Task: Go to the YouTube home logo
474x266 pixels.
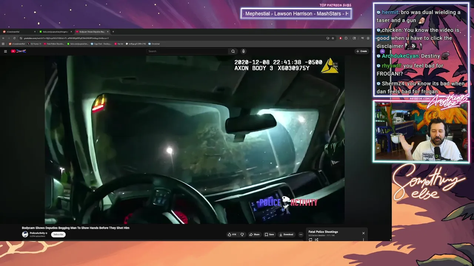Action: 18,51
